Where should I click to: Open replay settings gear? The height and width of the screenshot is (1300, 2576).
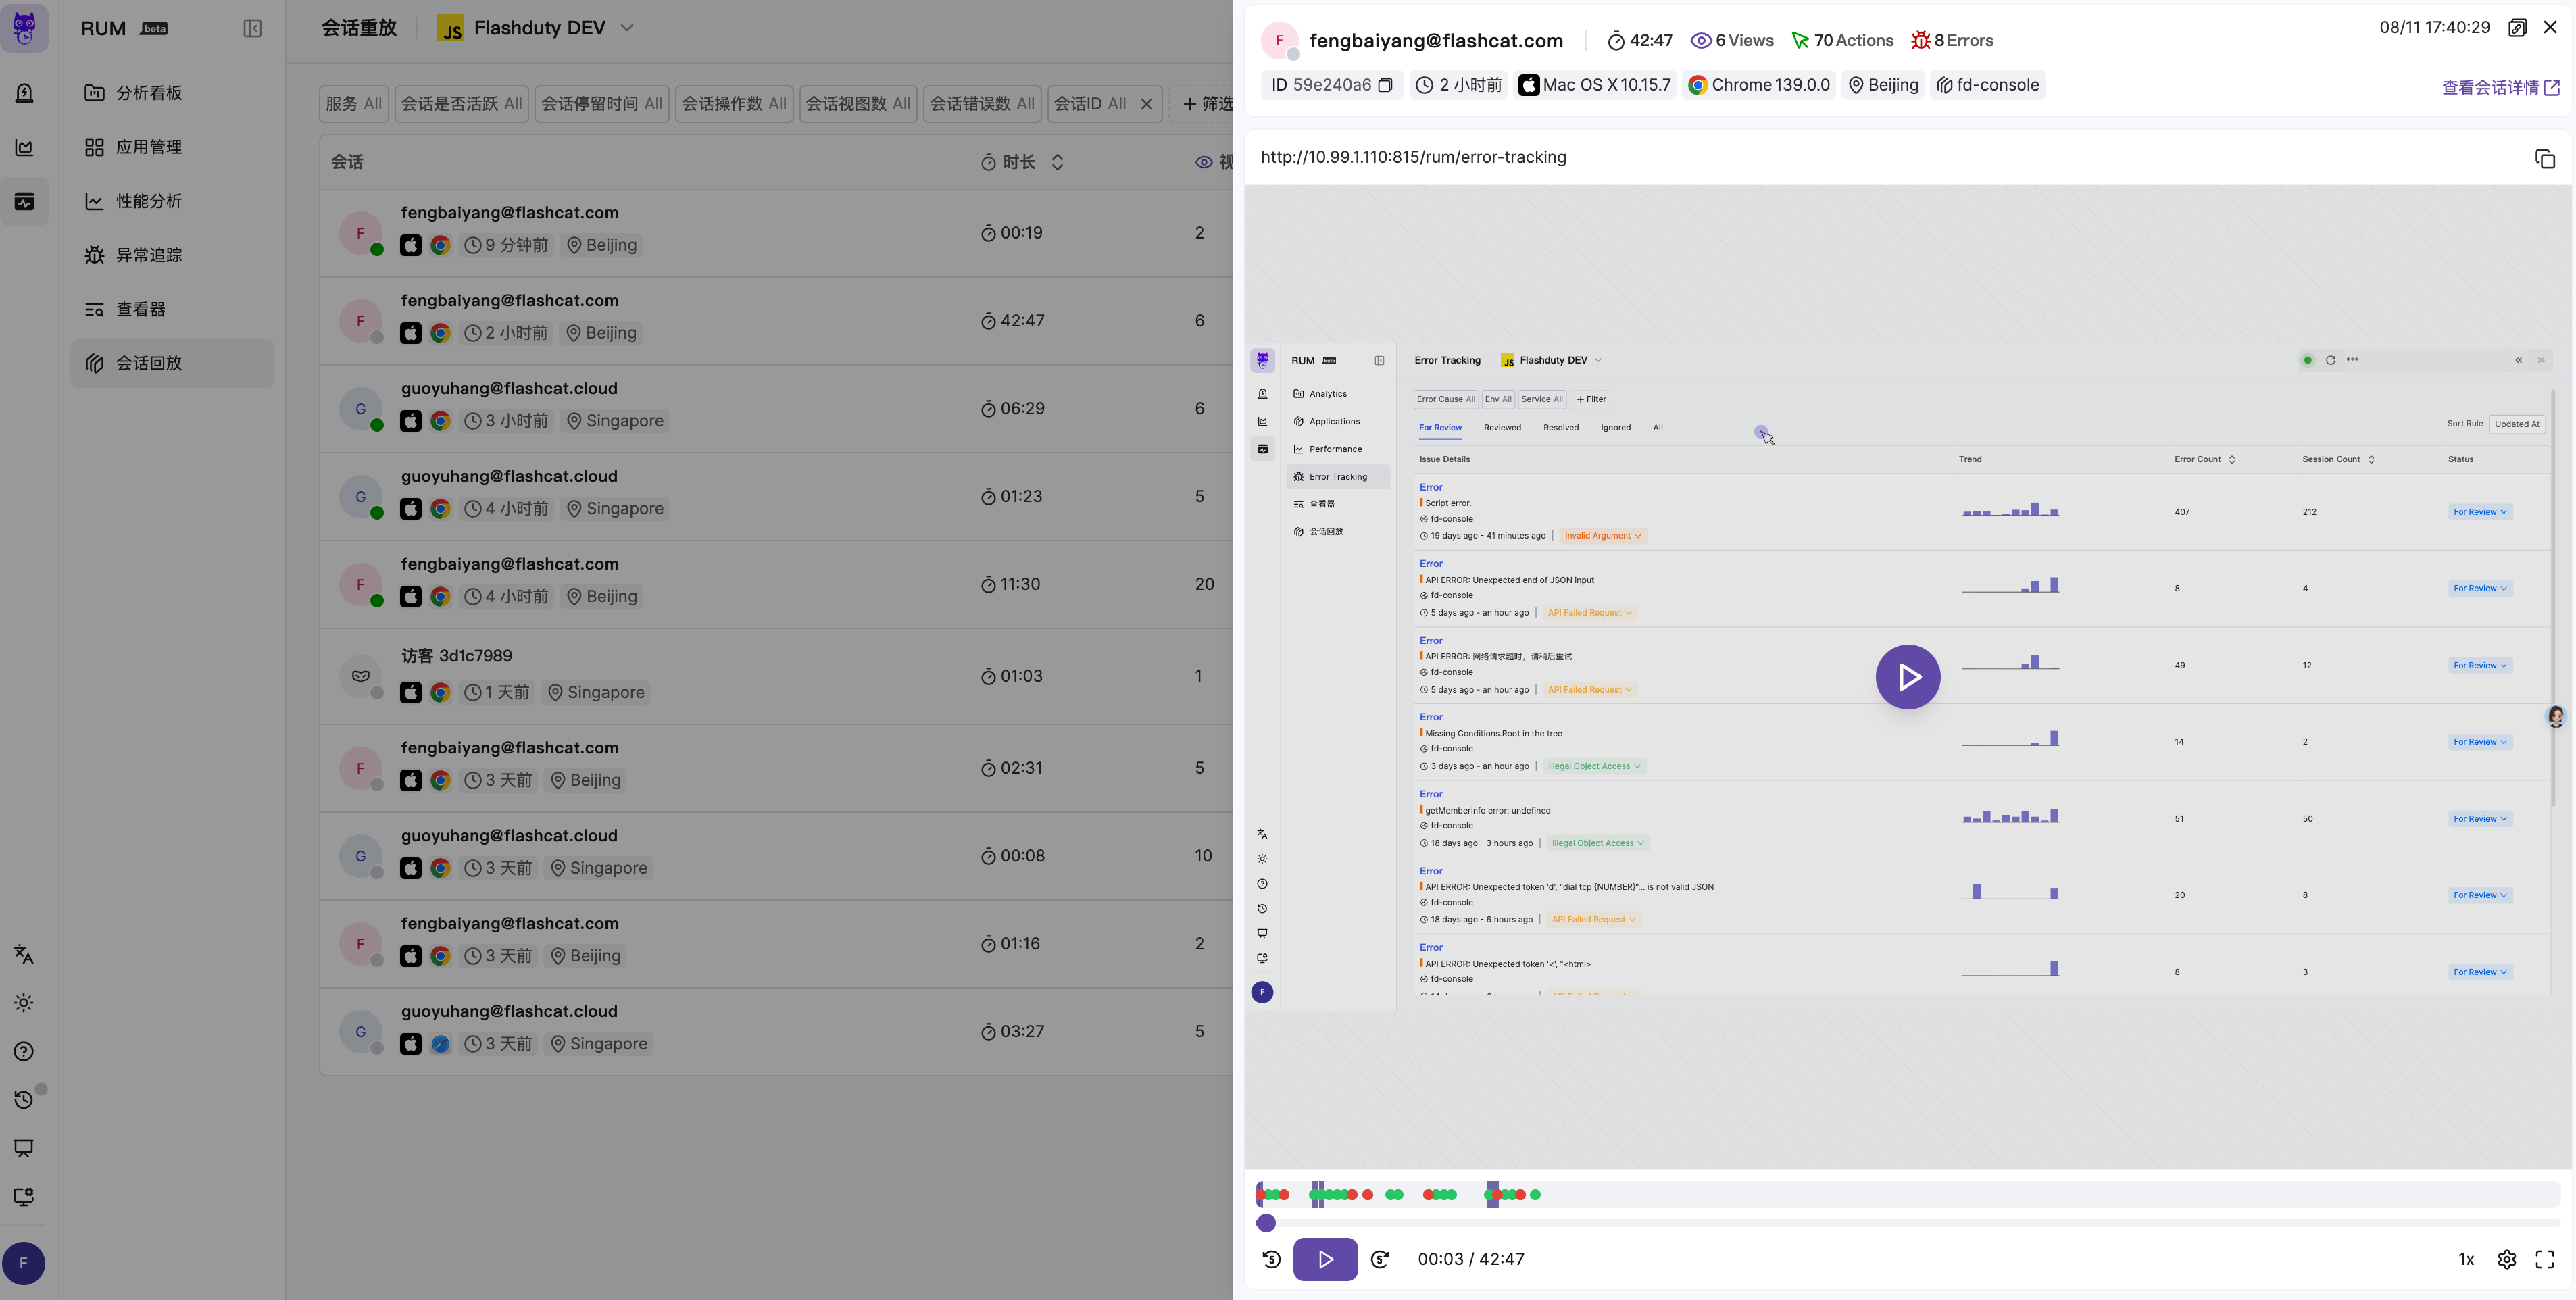tap(2507, 1259)
